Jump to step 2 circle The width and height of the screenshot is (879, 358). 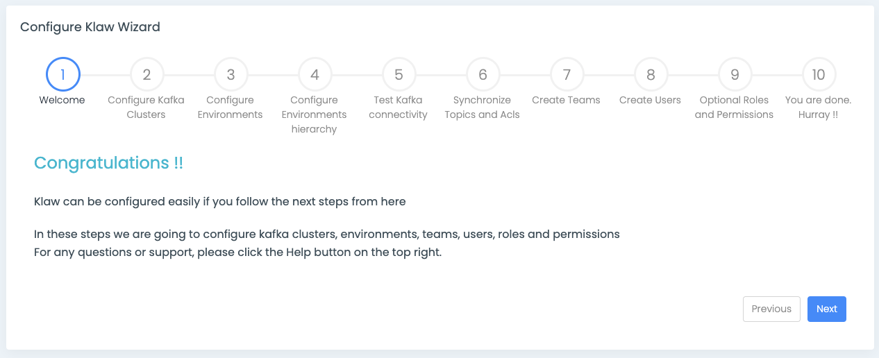[x=146, y=74]
